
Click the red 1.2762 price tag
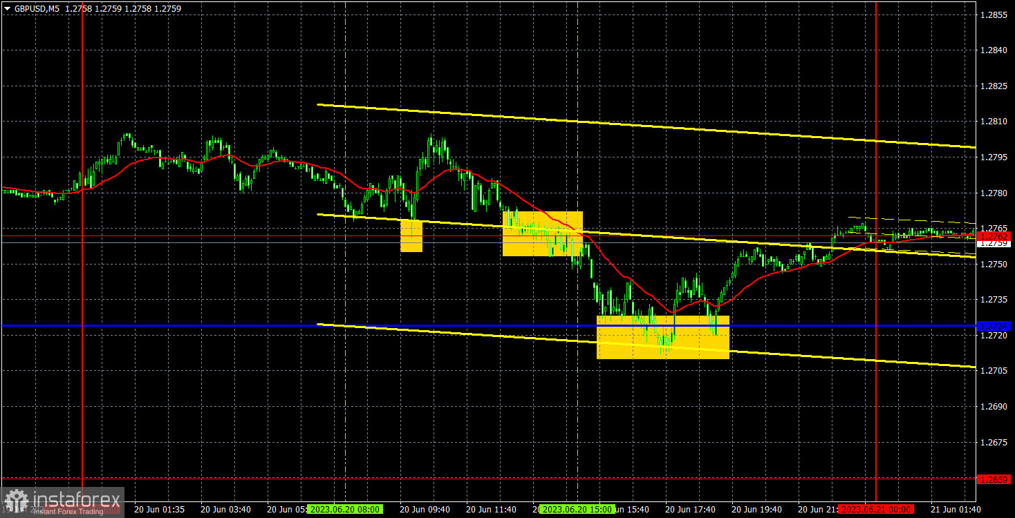click(994, 236)
